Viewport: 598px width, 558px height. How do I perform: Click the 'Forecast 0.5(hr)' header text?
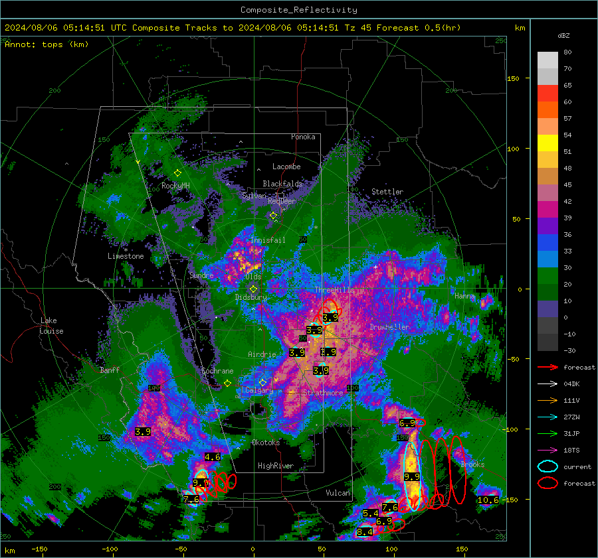coord(419,28)
